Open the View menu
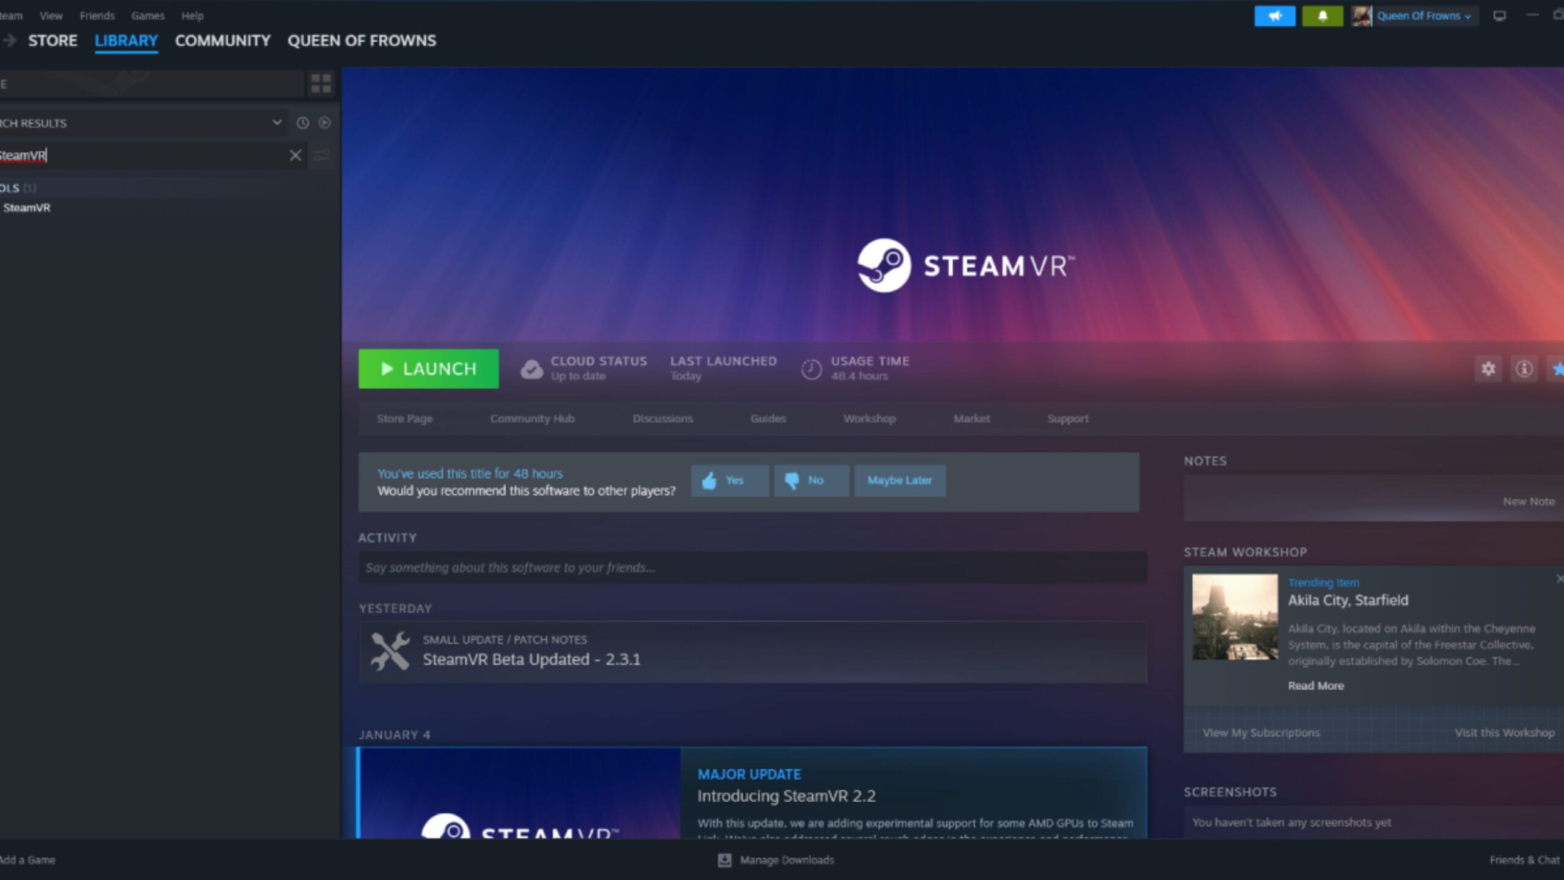This screenshot has width=1564, height=880. tap(51, 16)
